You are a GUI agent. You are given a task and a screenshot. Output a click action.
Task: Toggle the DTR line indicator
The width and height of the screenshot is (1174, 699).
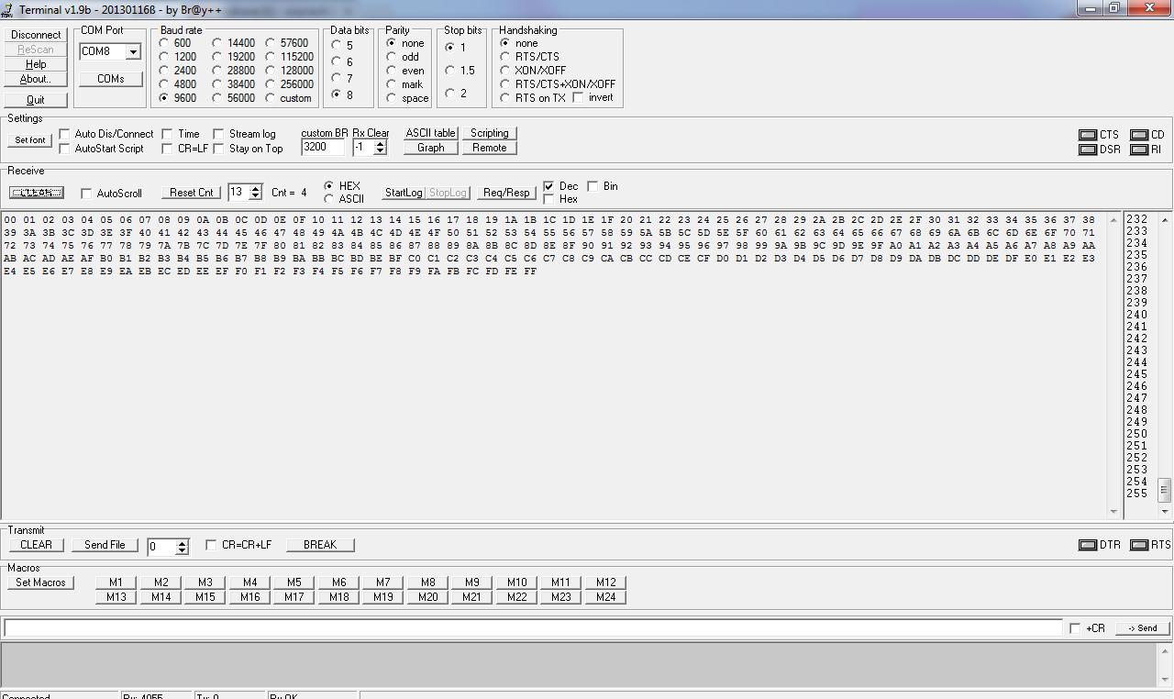(1088, 545)
